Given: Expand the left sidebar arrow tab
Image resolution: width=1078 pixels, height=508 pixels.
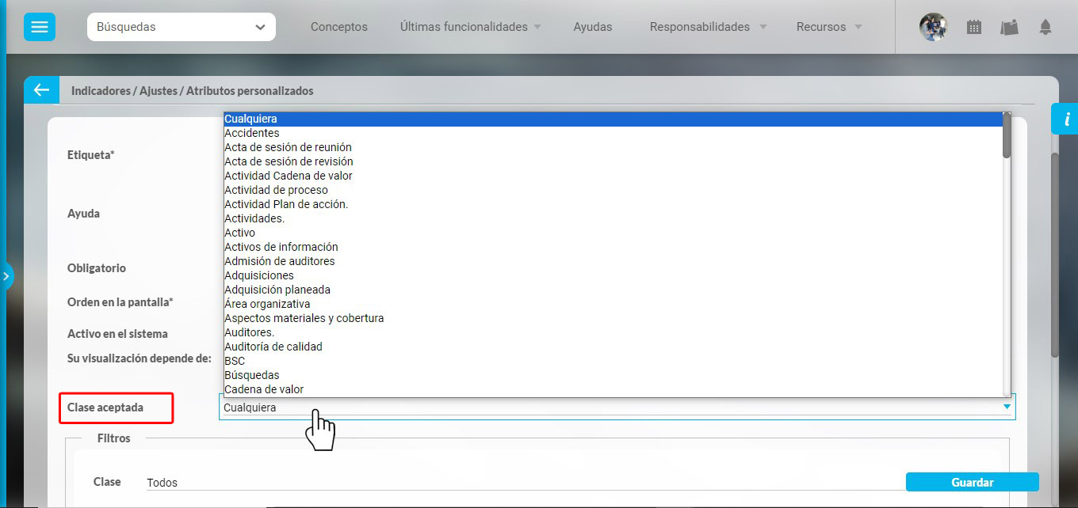Looking at the screenshot, I should click(6, 276).
